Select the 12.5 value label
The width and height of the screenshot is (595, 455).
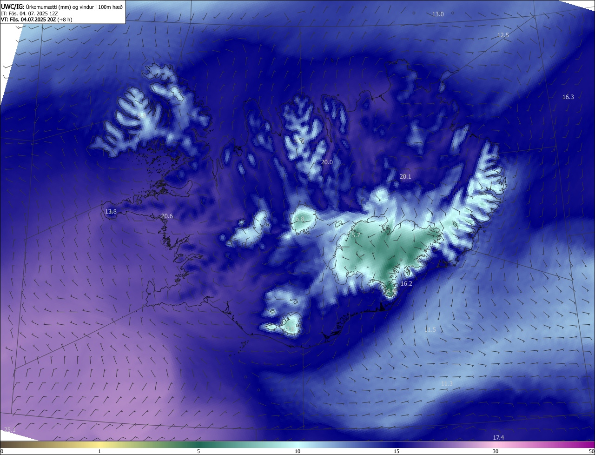[503, 35]
